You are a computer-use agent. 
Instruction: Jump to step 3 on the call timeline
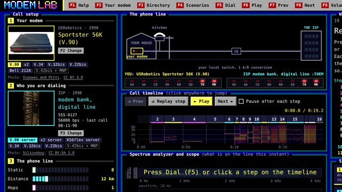(x=173, y=119)
